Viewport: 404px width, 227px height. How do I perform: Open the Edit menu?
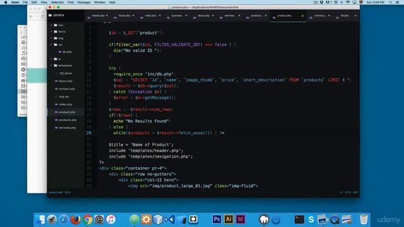[34, 3]
